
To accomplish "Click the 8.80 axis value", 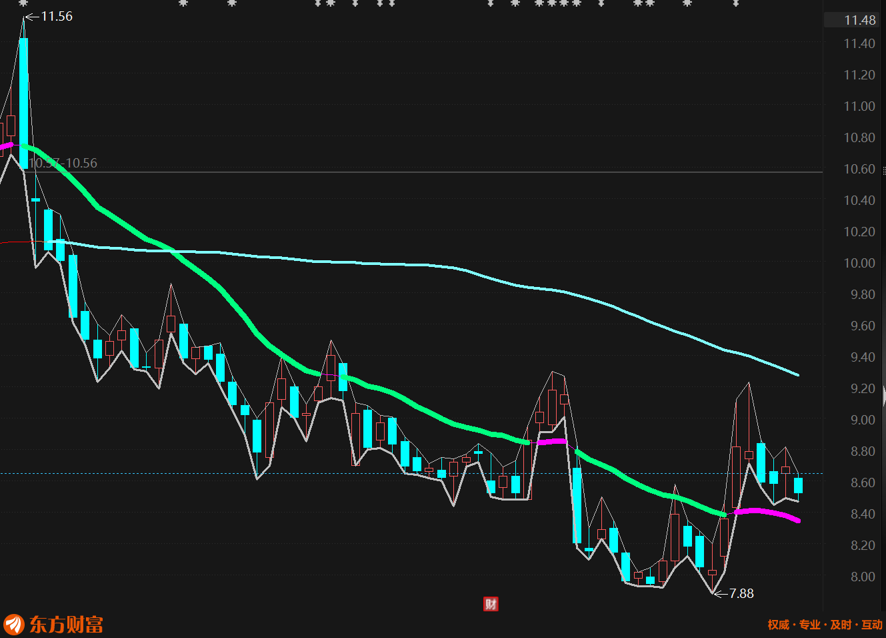I will click(x=863, y=451).
